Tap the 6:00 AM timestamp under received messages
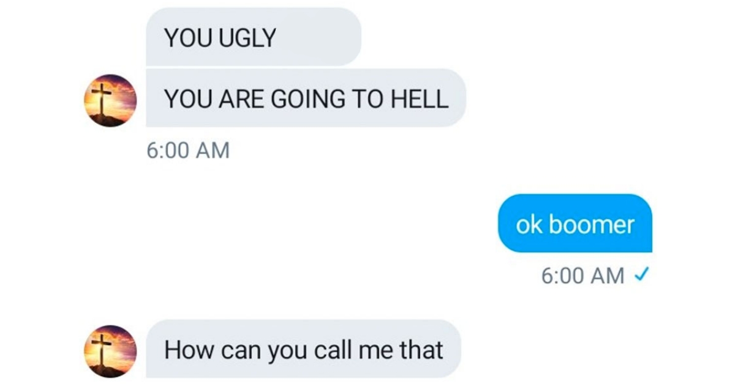Image resolution: width=735 pixels, height=384 pixels. 189,150
